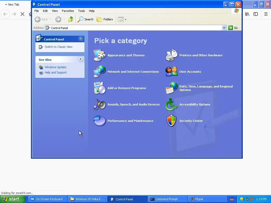Click Performance and Maintenance link
The image size is (271, 203).
pos(130,121)
